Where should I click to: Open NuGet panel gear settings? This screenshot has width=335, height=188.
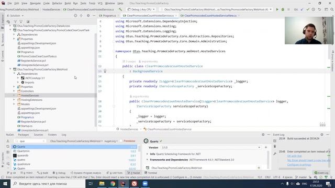tap(263, 135)
